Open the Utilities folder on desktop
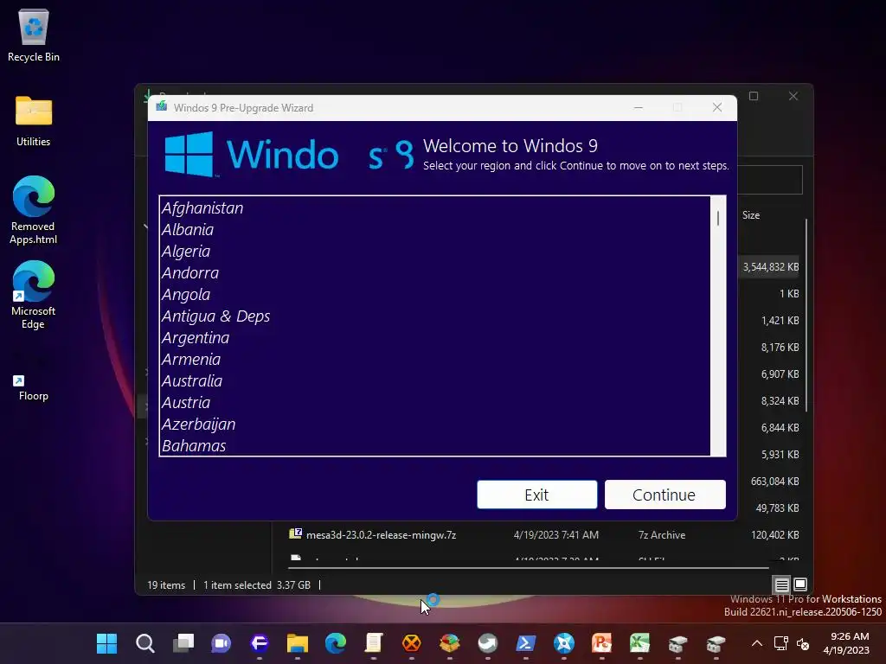Image resolution: width=886 pixels, height=664 pixels. [x=34, y=120]
